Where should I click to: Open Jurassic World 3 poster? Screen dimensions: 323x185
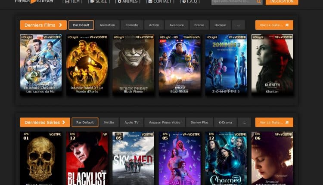tap(87, 65)
